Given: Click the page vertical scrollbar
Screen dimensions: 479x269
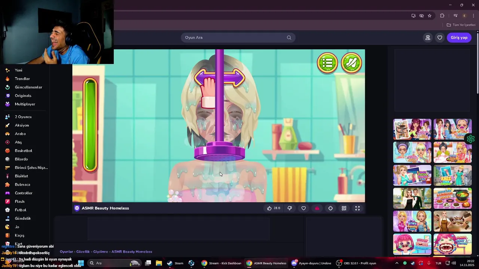Looking at the screenshot, I should pos(477,64).
